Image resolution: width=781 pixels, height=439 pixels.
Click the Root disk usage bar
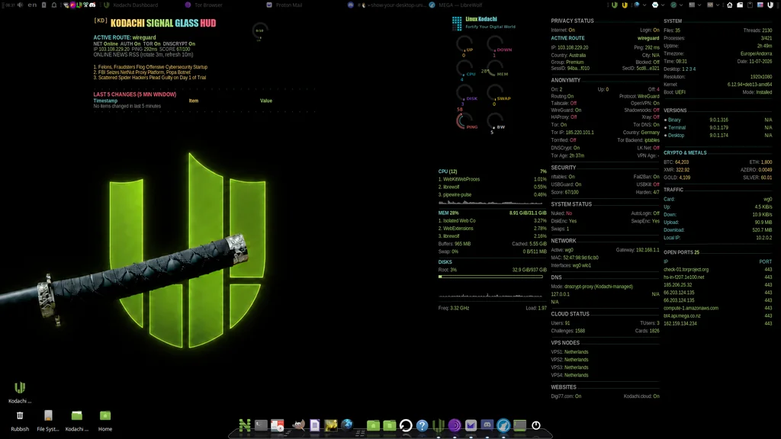click(x=490, y=276)
